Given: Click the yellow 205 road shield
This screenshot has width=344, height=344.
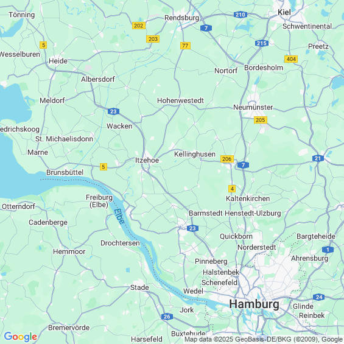Looking at the screenshot, I should 261,120.
